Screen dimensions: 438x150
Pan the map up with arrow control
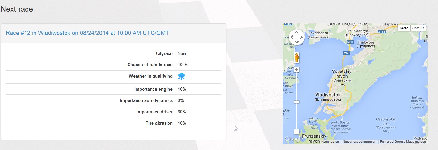(x=297, y=32)
